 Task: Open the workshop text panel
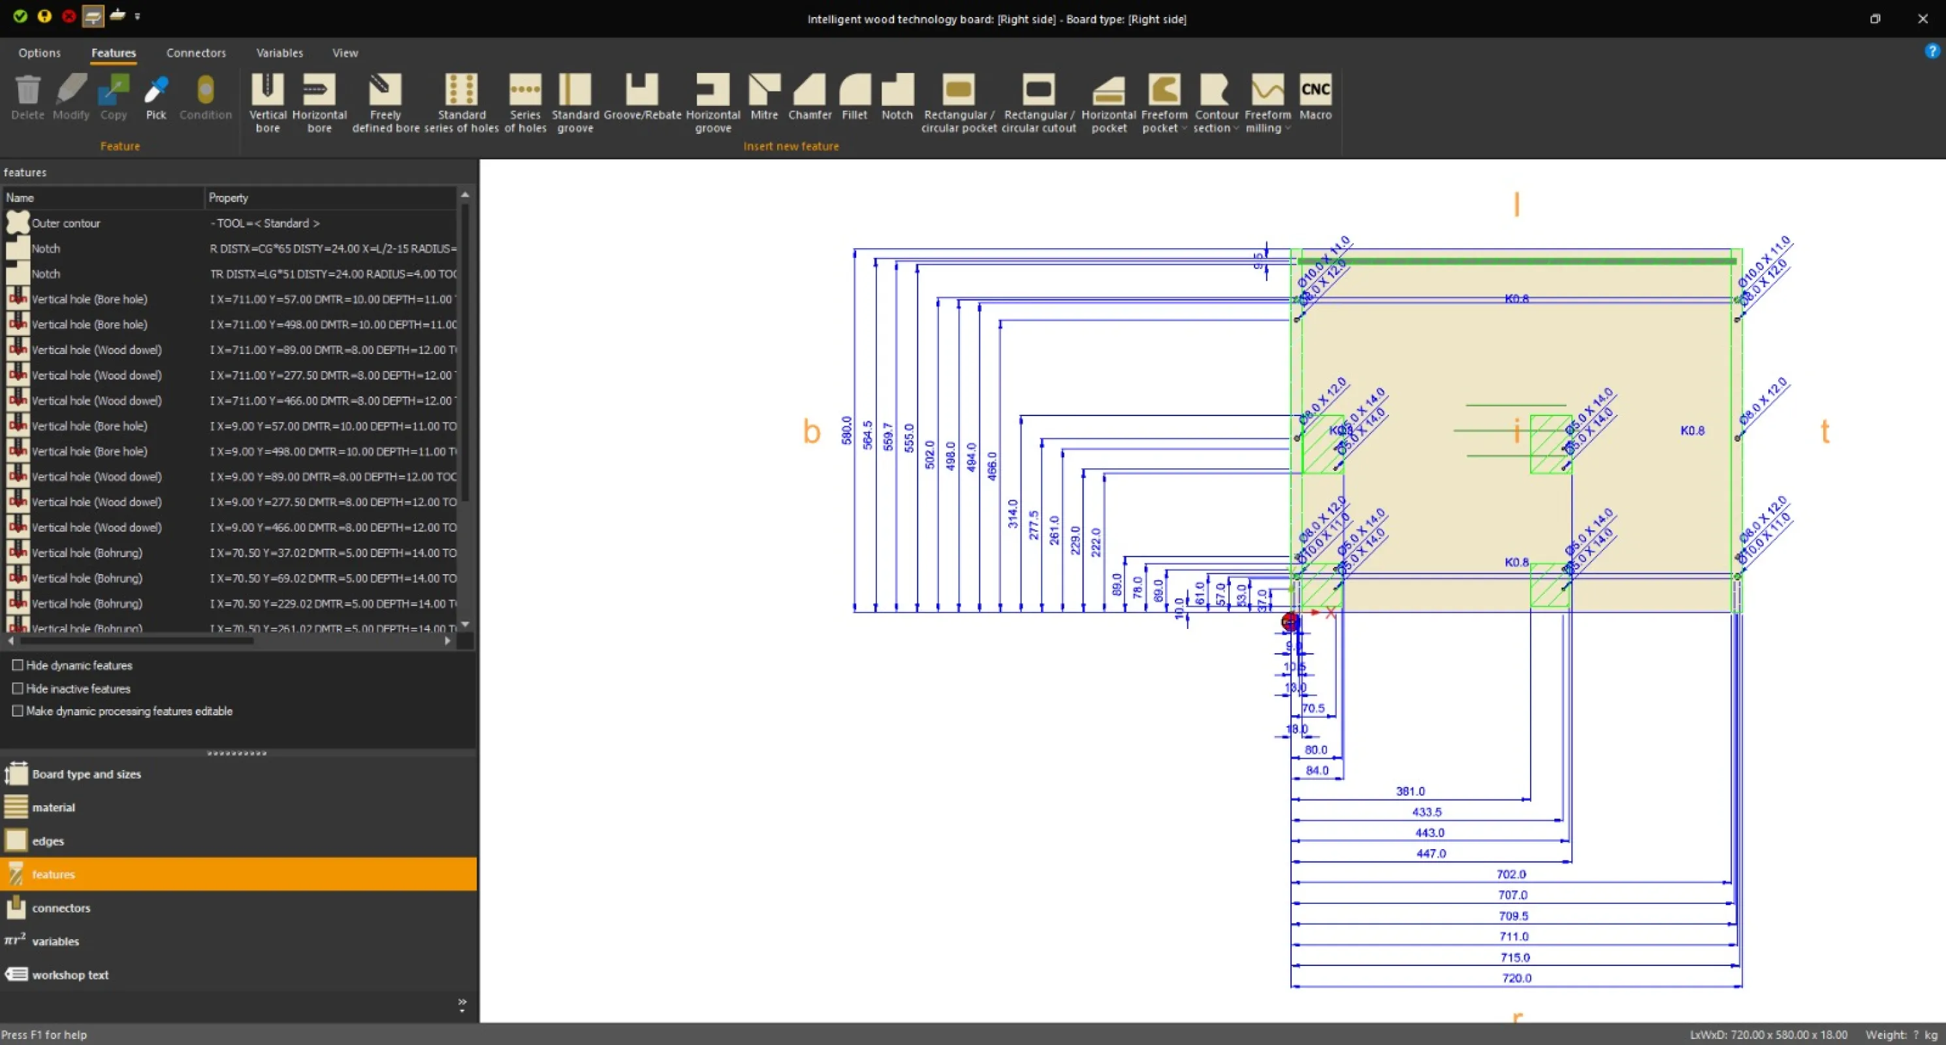[71, 974]
